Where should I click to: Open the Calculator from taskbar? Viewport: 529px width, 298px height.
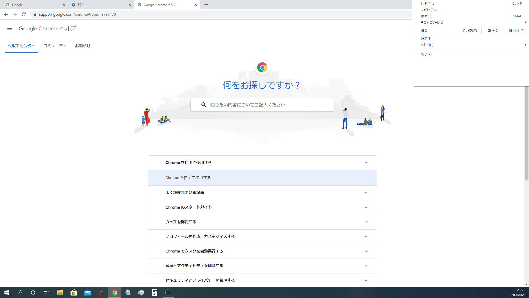tap(155, 292)
